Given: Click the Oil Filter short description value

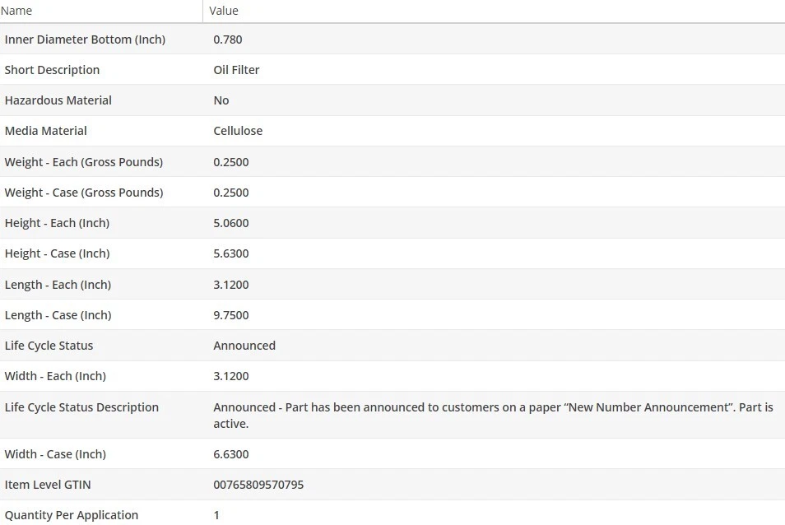Looking at the screenshot, I should [236, 70].
